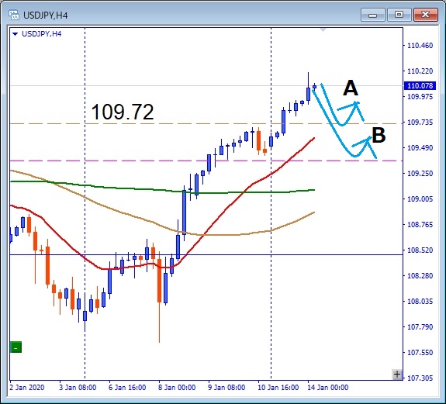Minimize the USDJPY,H4 chart window
446x404 pixels.
(372, 15)
